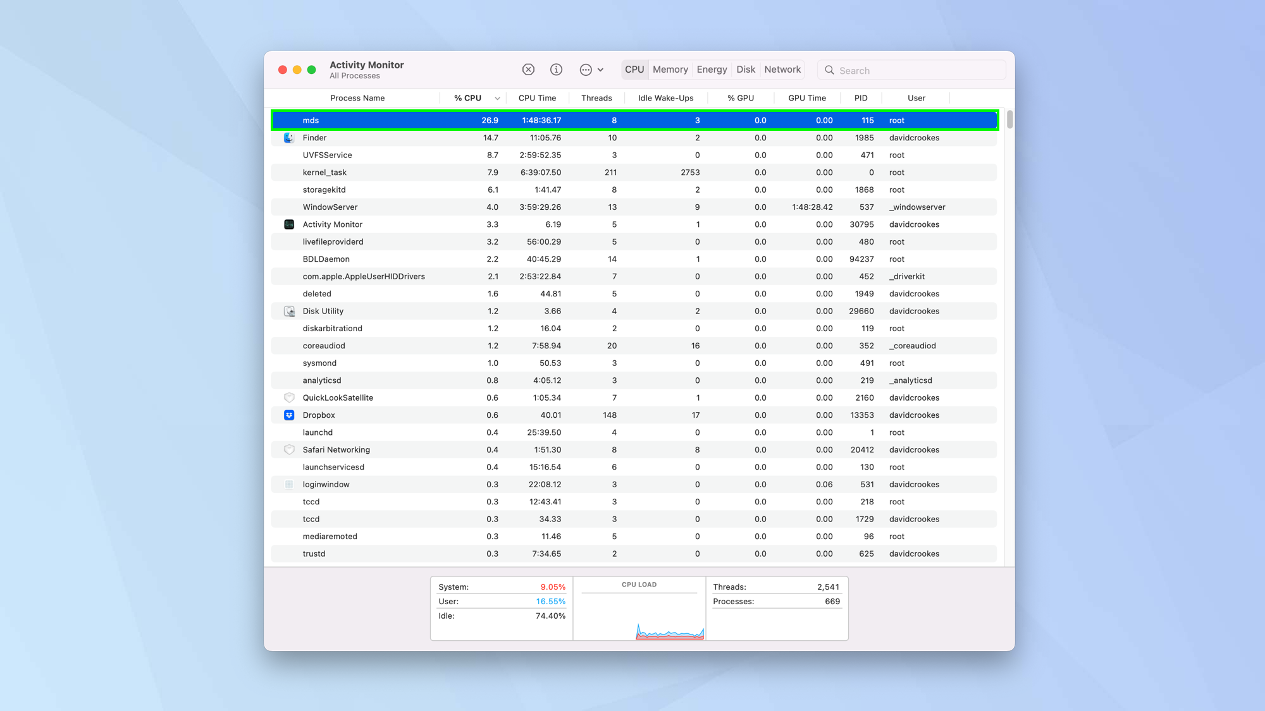Select the diskarbitrationd row
The width and height of the screenshot is (1265, 711).
[x=634, y=329]
